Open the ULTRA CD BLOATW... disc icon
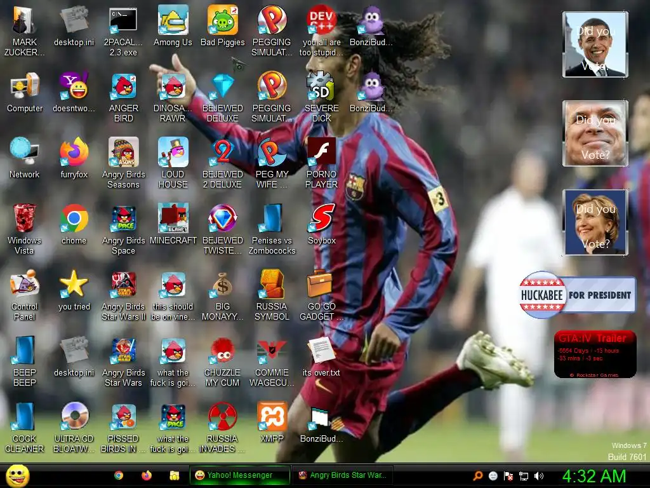Image resolution: width=650 pixels, height=488 pixels. click(x=74, y=427)
